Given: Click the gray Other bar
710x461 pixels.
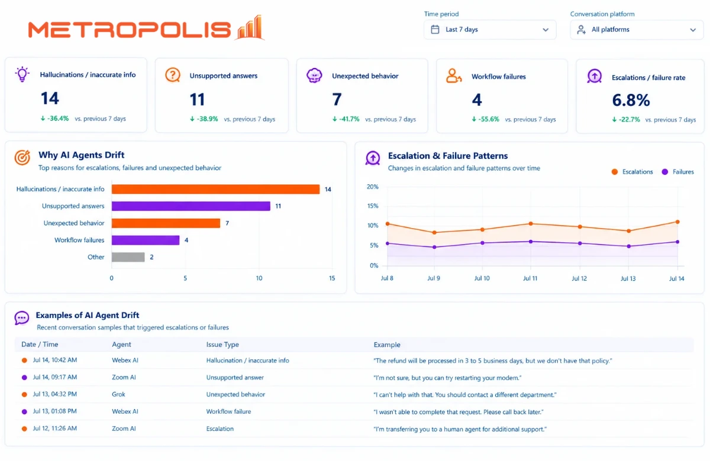Looking at the screenshot, I should pos(128,257).
